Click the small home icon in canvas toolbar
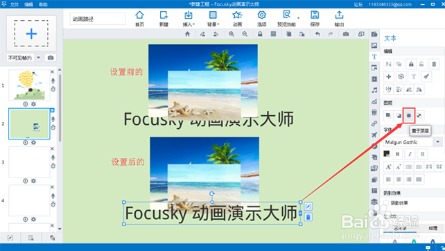Viewport: 445px width, 251px height. [x=187, y=34]
